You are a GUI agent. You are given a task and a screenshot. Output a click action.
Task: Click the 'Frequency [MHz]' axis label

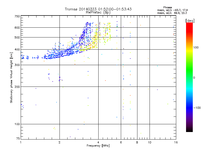pos(98,146)
